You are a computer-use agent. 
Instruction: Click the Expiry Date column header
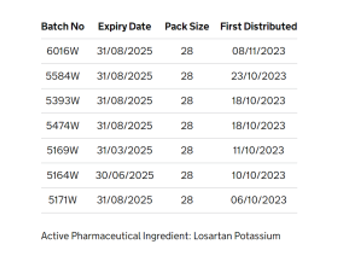[124, 27]
